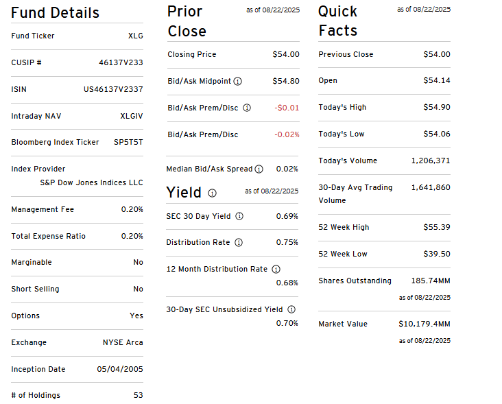Click the Quick Facts heading
502x404 pixels.
click(337, 21)
